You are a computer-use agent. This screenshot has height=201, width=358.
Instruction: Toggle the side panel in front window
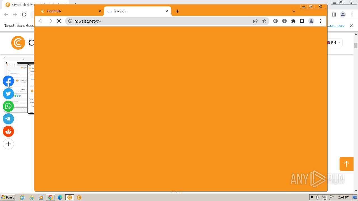pos(302,21)
